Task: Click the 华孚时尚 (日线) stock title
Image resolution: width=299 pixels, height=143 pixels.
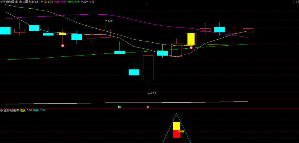Action: (9, 1)
